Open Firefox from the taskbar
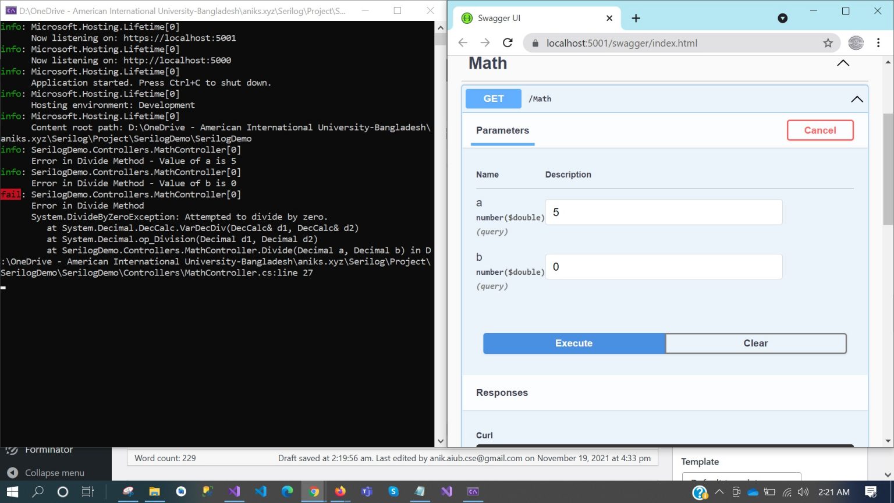This screenshot has width=894, height=503. tap(340, 492)
